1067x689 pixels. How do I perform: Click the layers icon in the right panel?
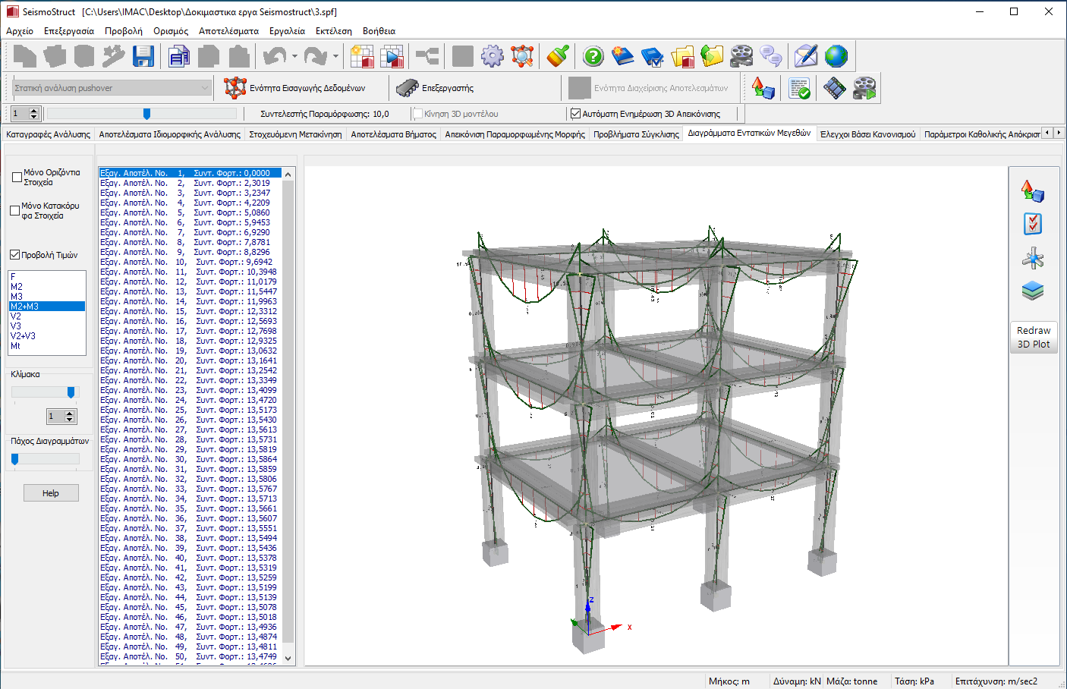point(1032,291)
